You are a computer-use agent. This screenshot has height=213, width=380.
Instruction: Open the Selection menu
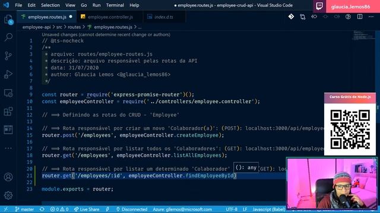click(x=50, y=5)
